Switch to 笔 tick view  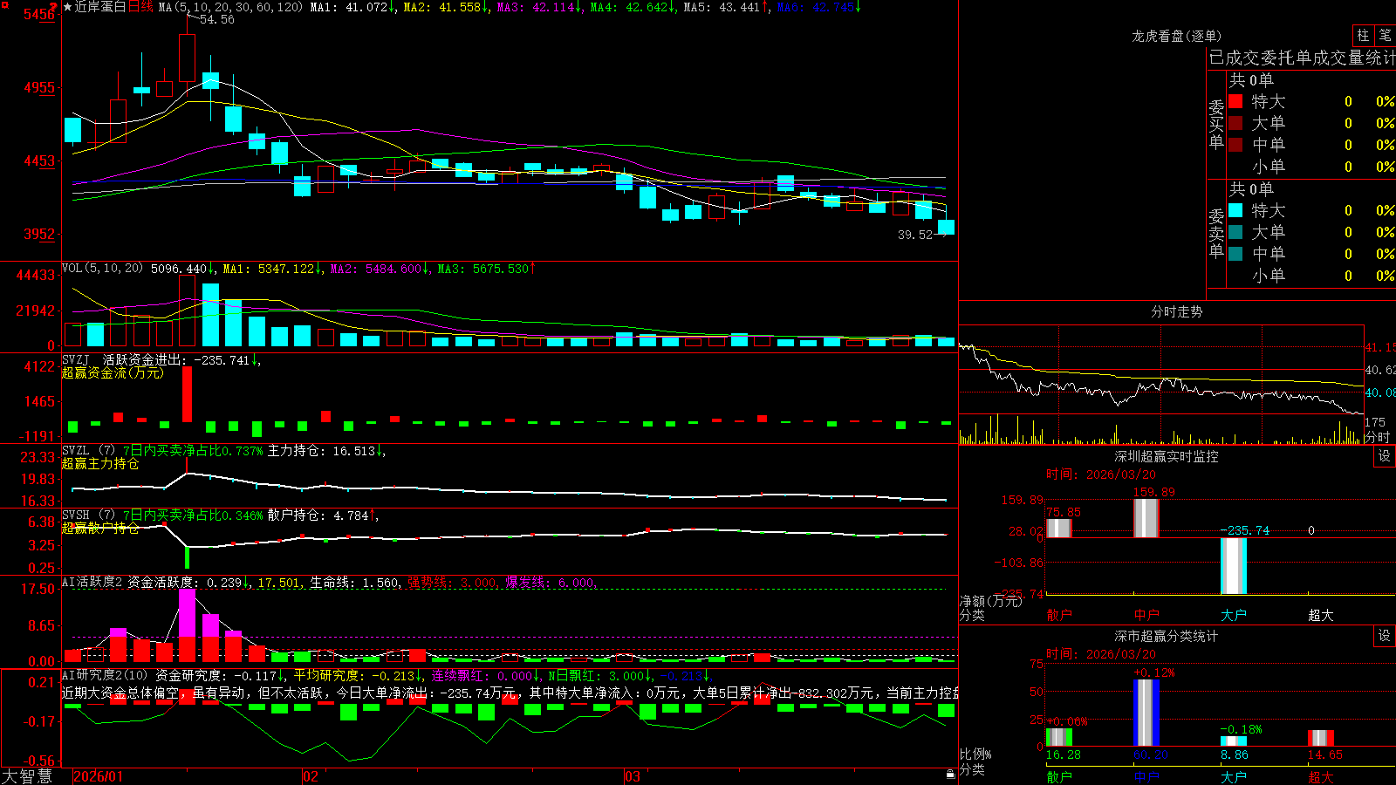point(1385,36)
